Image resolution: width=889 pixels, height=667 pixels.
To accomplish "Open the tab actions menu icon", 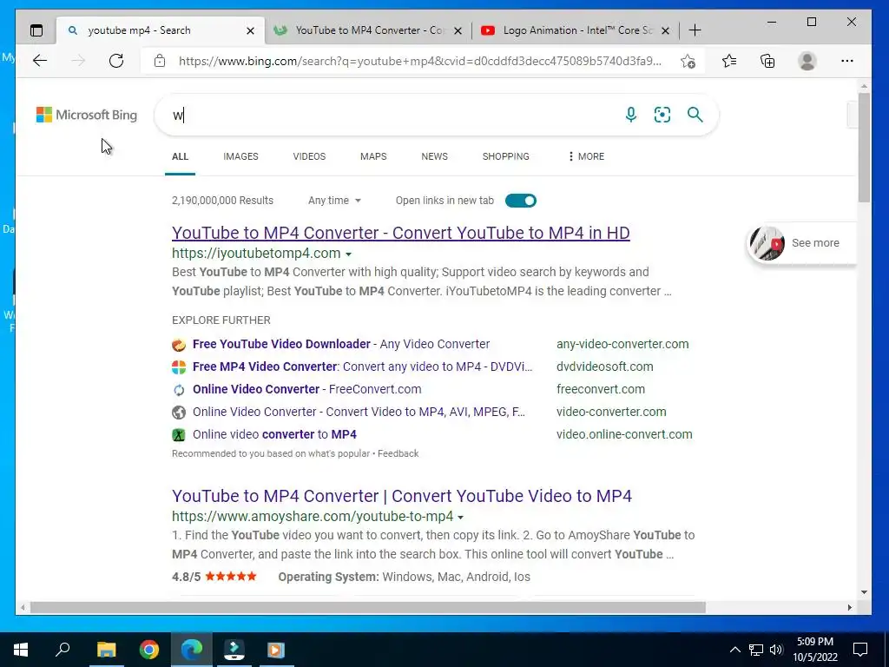I will tap(36, 30).
